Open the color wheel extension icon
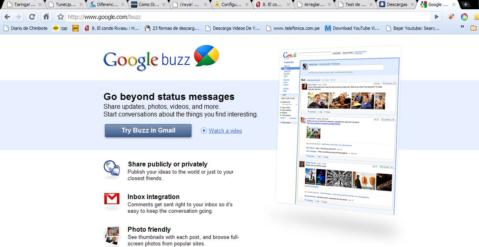Screen dimensions: 479x247 pyautogui.click(x=464, y=17)
